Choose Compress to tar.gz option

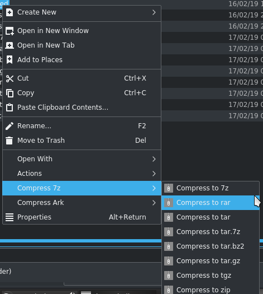(x=211, y=261)
